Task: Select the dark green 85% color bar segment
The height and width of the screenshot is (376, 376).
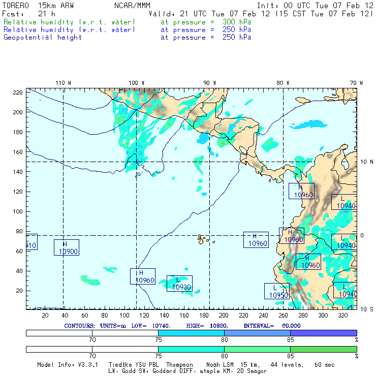Action: tap(324, 349)
